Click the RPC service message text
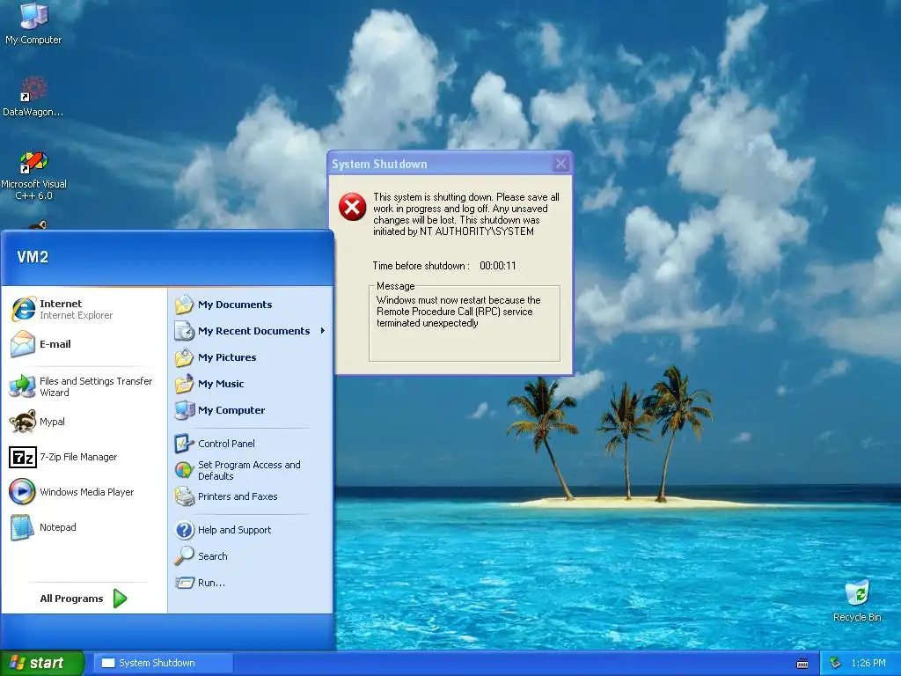This screenshot has height=676, width=901. click(x=458, y=312)
